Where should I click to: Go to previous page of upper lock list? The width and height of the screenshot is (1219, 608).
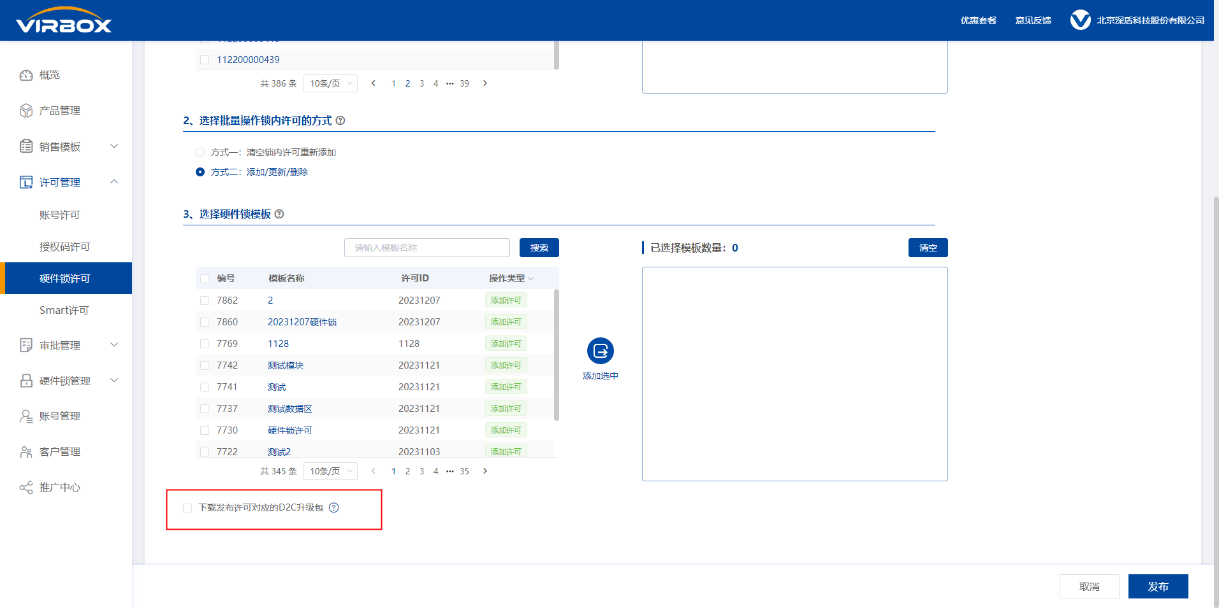click(x=374, y=83)
